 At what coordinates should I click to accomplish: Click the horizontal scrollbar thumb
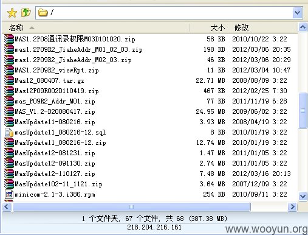pyautogui.click(x=131, y=207)
